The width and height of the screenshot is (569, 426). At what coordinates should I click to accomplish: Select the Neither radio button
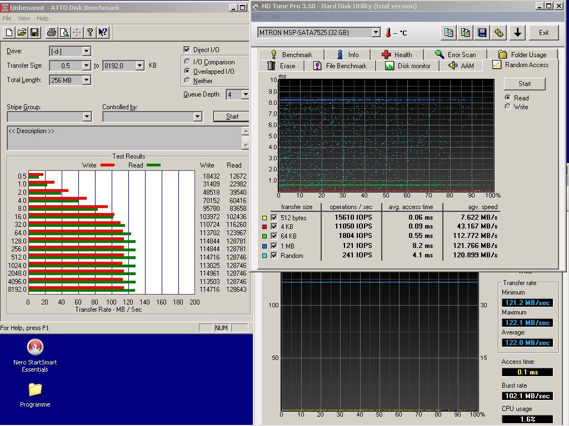(187, 80)
